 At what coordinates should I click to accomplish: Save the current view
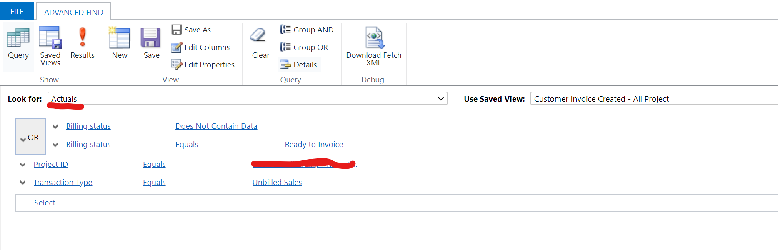click(x=151, y=43)
